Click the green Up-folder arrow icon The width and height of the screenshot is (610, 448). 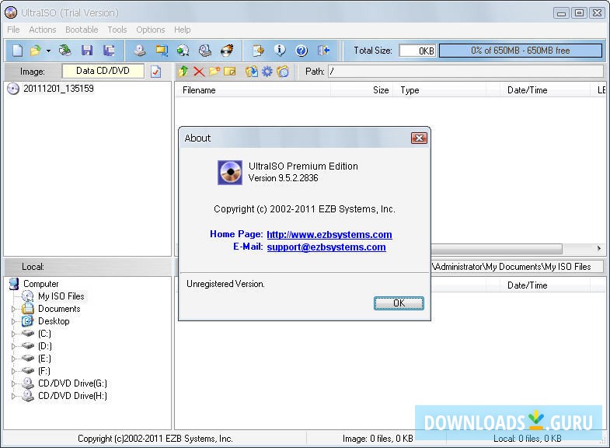[183, 72]
